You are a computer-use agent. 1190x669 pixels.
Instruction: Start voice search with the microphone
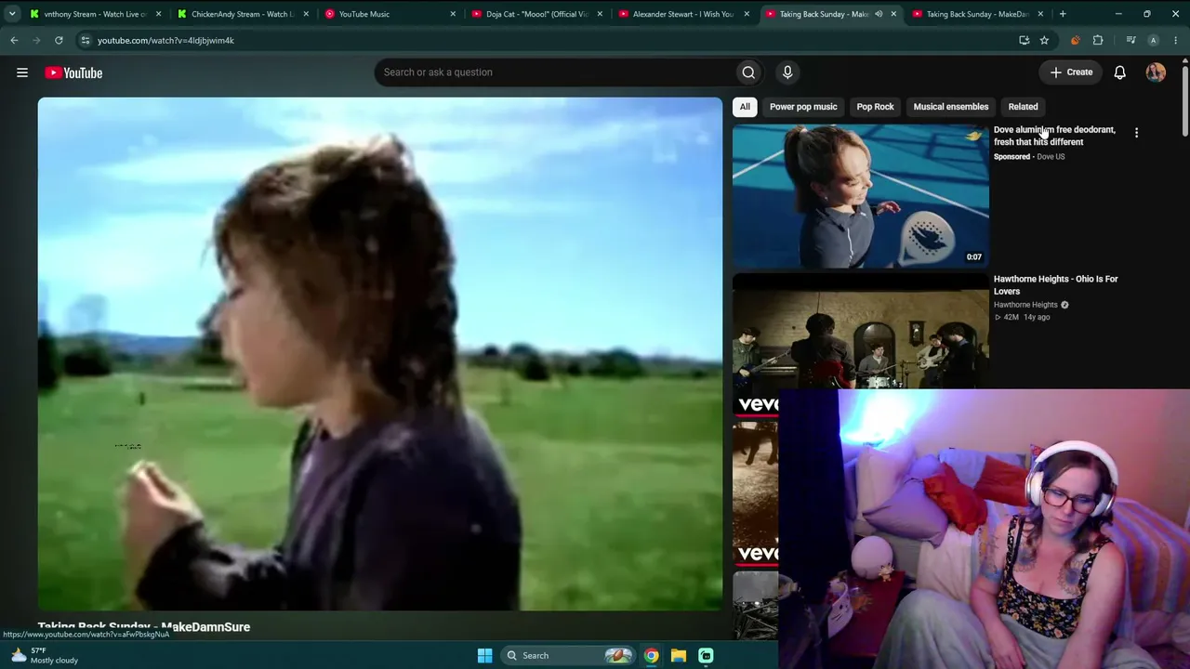(x=787, y=72)
